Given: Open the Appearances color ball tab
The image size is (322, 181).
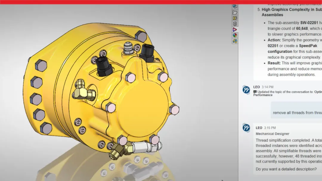Looking at the screenshot, I should 235,35.
